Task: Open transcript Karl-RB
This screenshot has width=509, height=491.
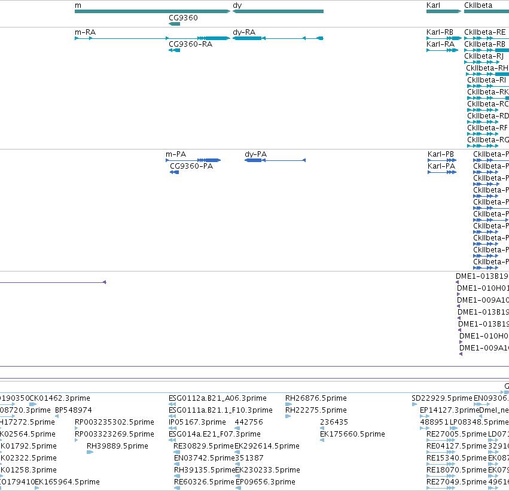Action: pos(444,38)
